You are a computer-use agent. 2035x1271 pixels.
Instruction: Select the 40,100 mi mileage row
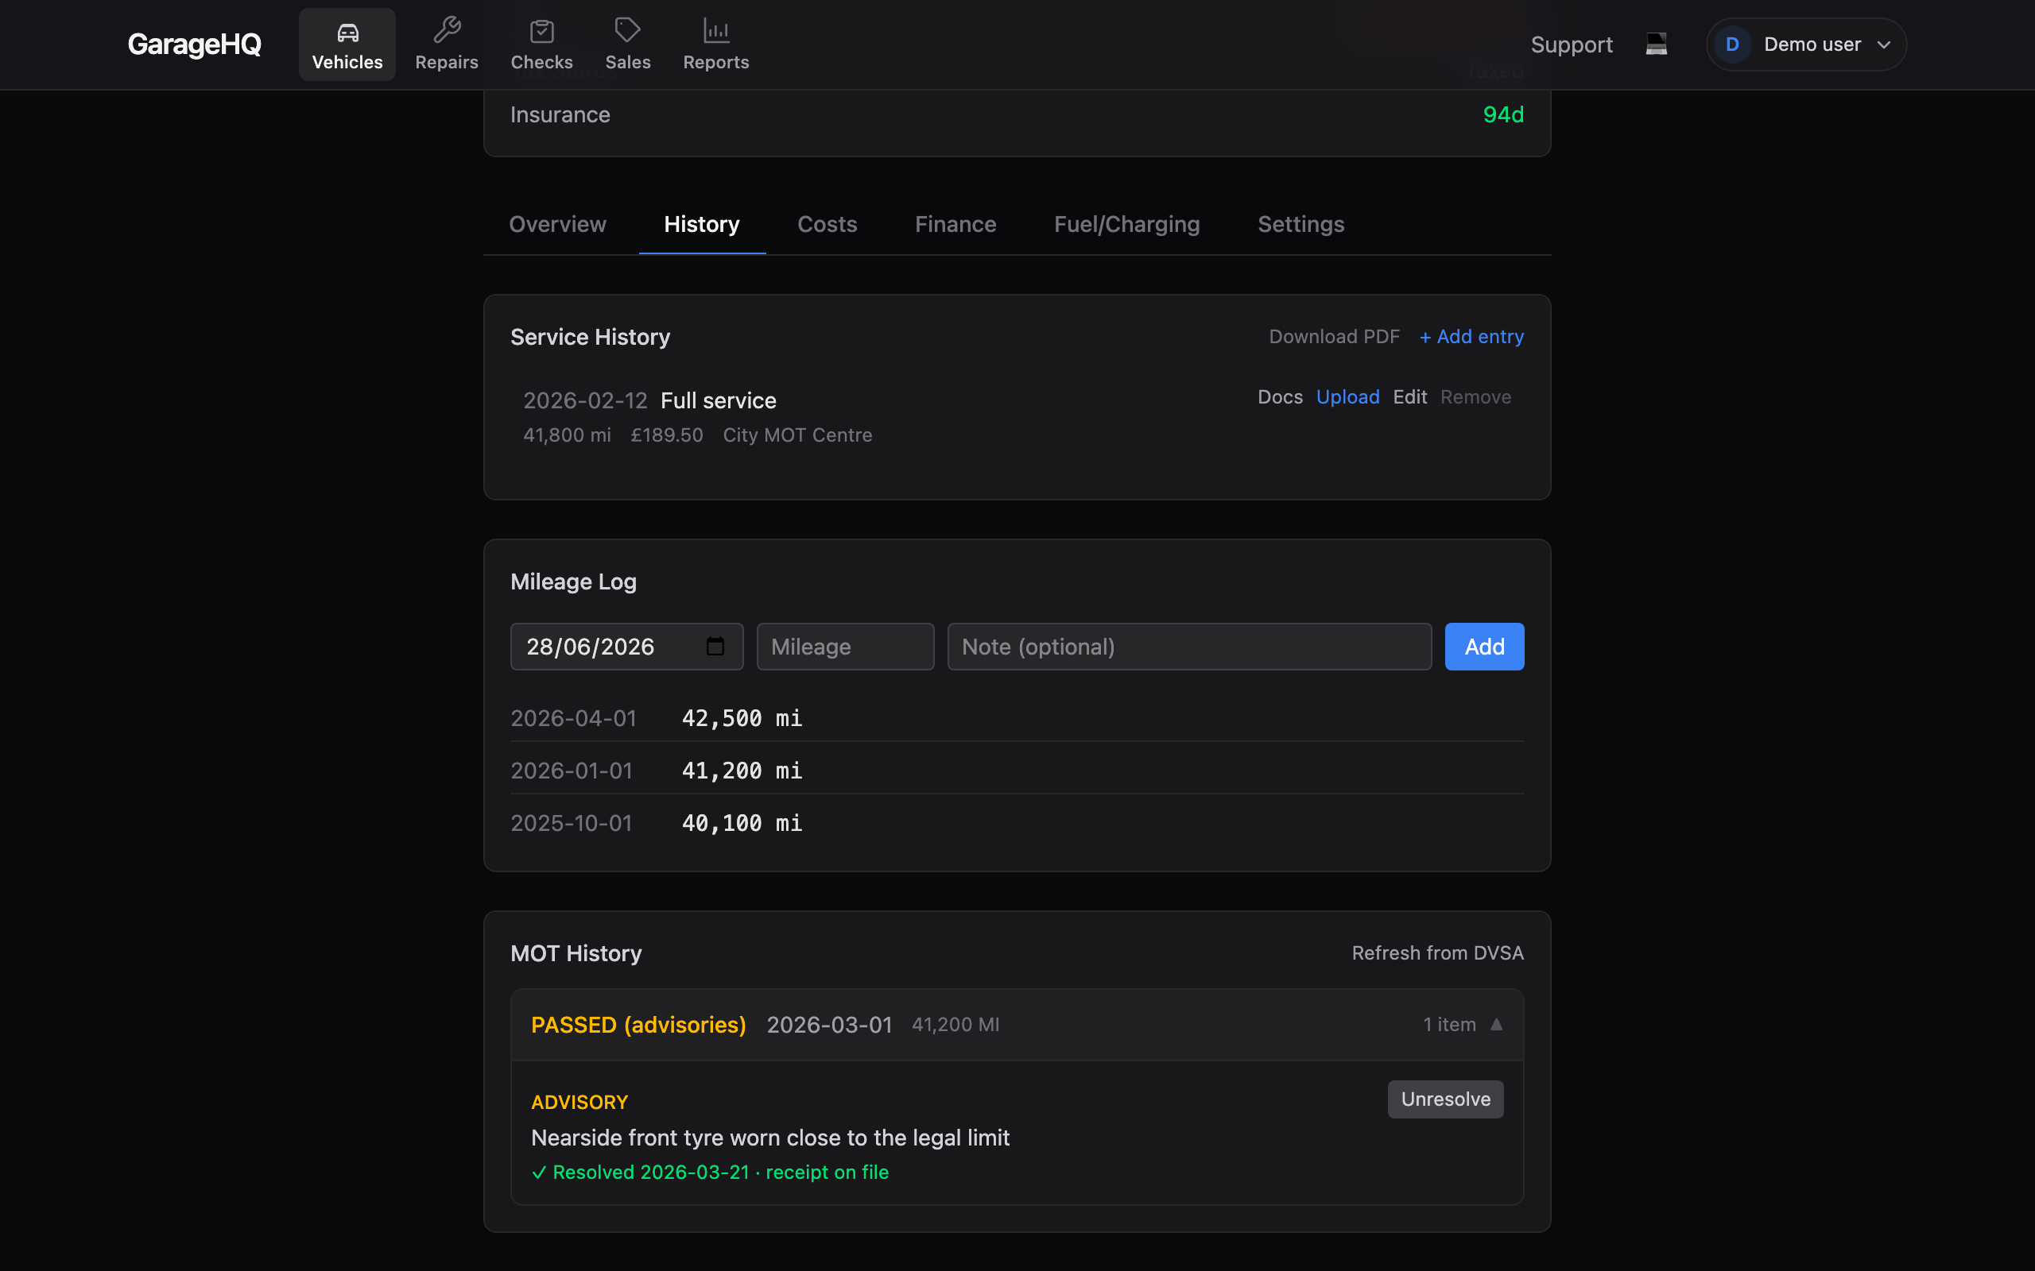1017,822
